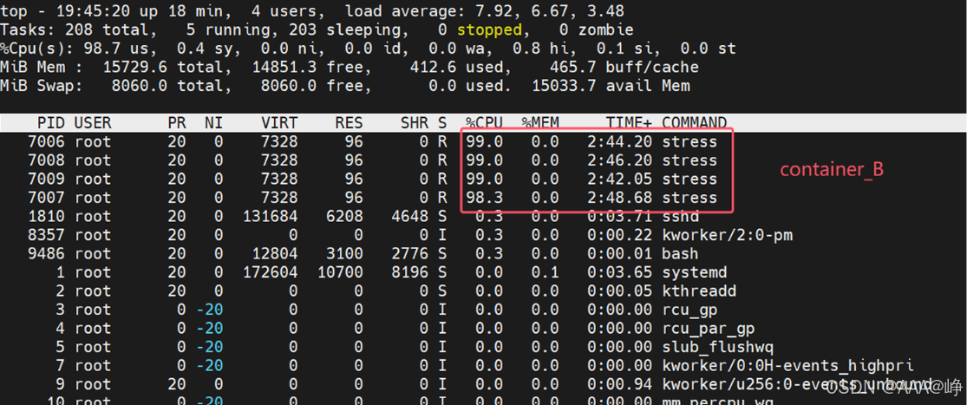Click the TIME+ value 2:46.20
The height and width of the screenshot is (405, 967).
pyautogui.click(x=619, y=160)
